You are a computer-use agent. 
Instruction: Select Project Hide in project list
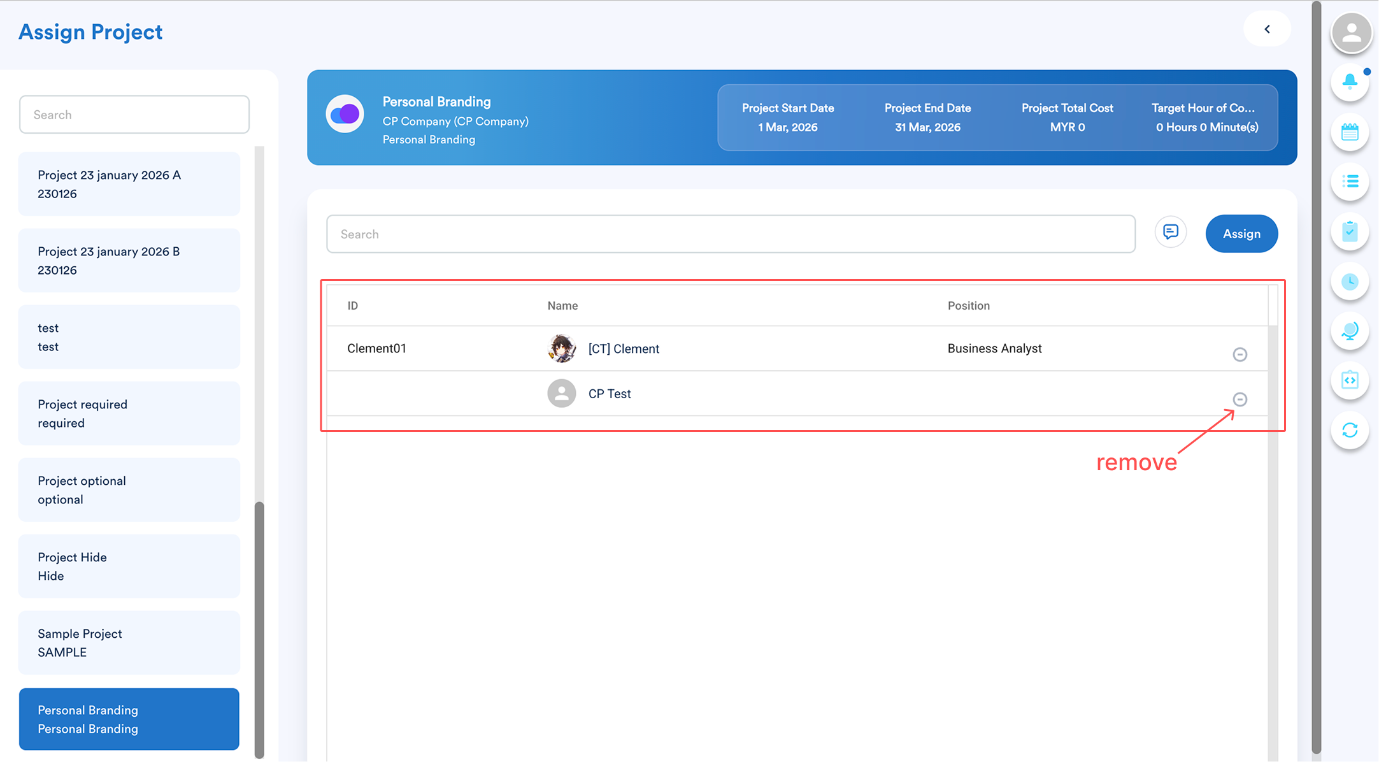[129, 566]
